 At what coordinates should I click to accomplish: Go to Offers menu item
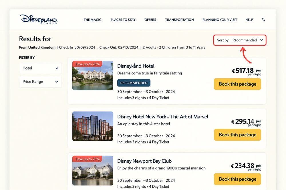click(x=150, y=20)
